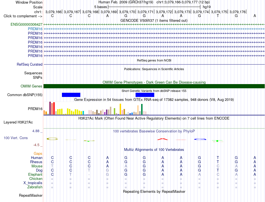Click the dash gap in Elephant row

coord(89,175)
